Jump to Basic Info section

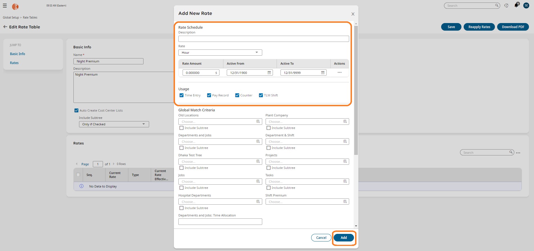(17, 54)
